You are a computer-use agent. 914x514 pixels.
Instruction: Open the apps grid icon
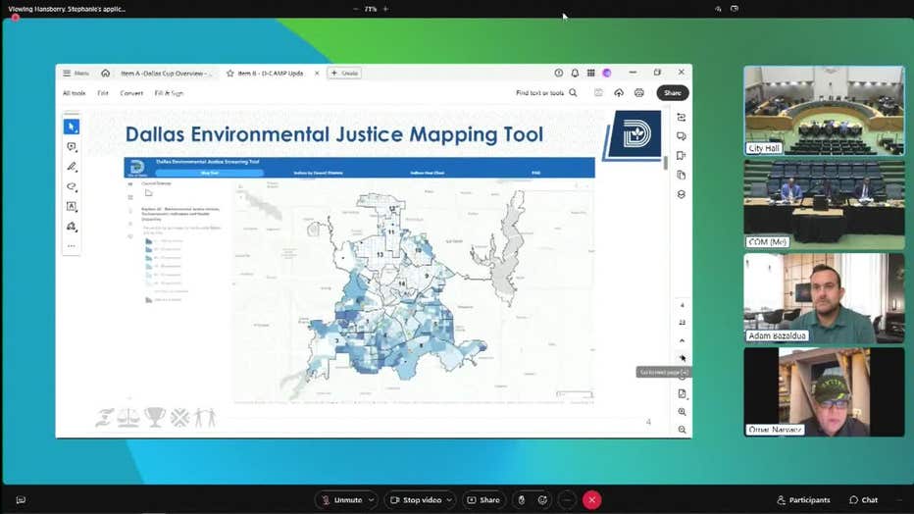coord(591,73)
